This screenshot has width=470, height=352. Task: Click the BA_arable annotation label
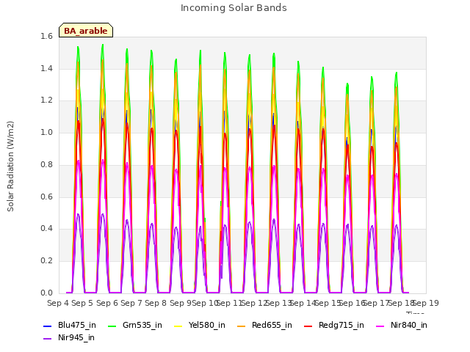pyautogui.click(x=86, y=30)
